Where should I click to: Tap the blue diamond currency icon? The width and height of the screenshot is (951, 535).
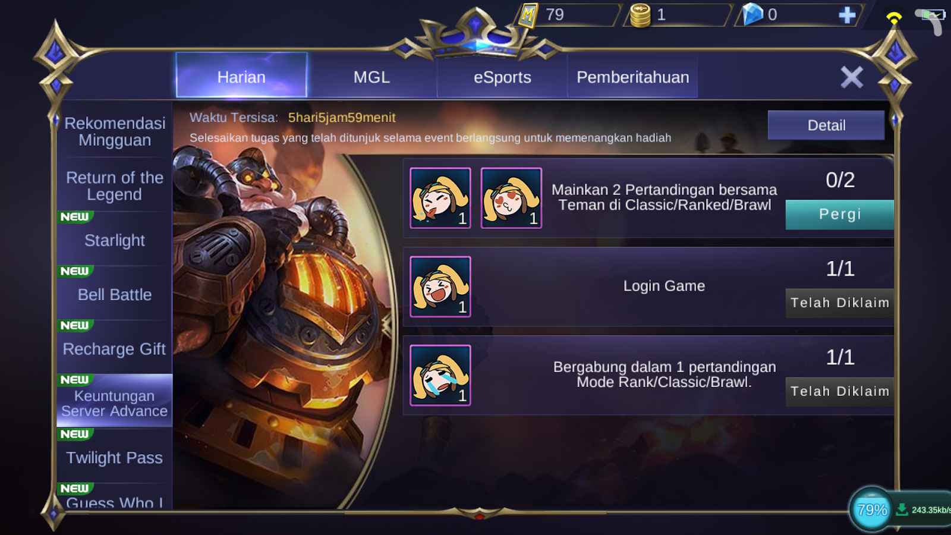tap(752, 14)
